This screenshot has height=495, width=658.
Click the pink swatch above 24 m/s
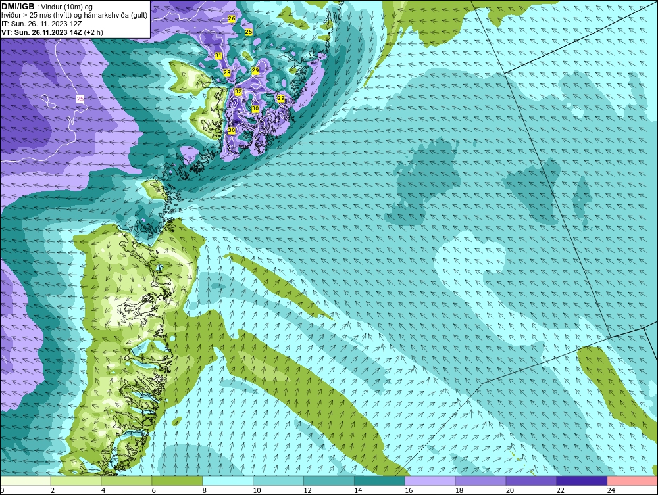click(632, 481)
